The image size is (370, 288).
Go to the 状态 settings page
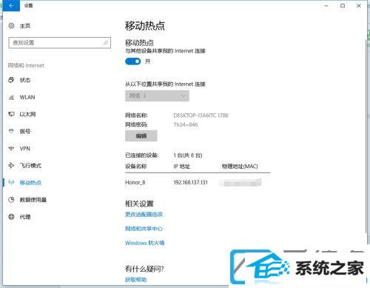coord(25,80)
